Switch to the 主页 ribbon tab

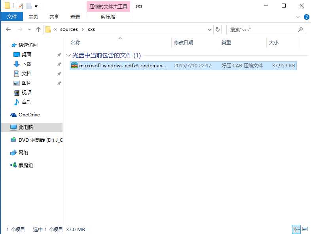click(33, 17)
